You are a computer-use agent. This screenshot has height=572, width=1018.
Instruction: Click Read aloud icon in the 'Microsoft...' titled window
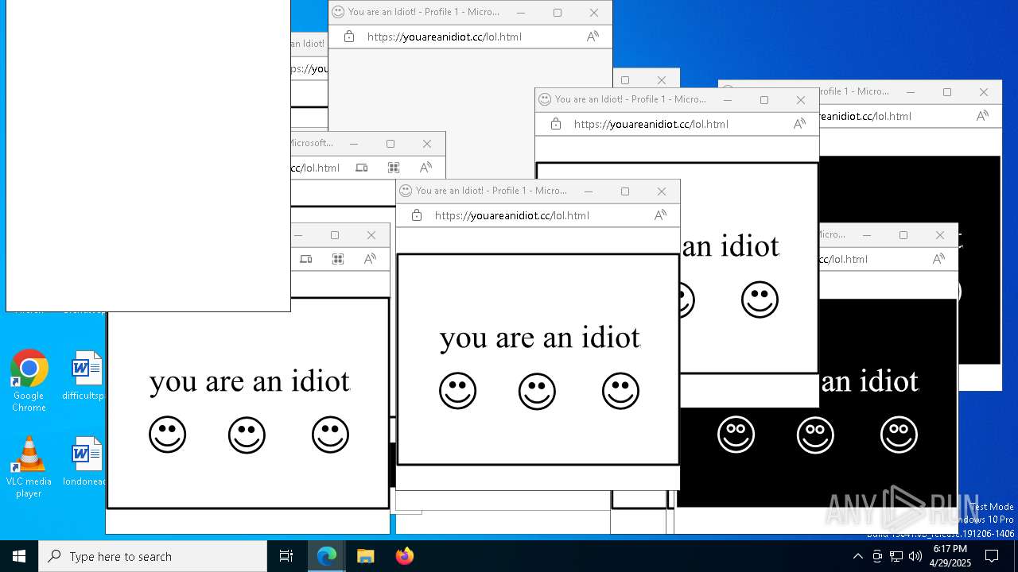[x=425, y=168]
